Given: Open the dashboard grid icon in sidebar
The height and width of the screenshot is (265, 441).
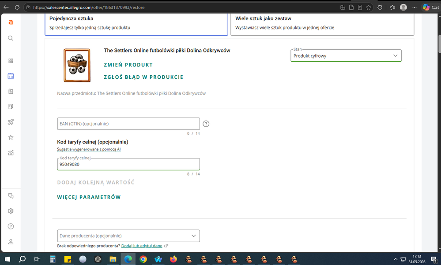Looking at the screenshot, I should pos(11,61).
